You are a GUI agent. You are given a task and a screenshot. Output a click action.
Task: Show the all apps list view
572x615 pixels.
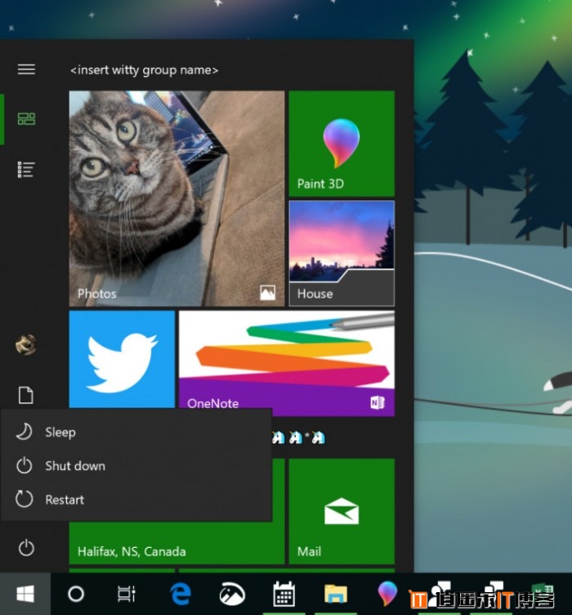tap(26, 170)
